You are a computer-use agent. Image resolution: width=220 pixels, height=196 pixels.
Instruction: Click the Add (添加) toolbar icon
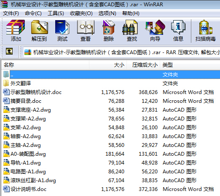16,27
